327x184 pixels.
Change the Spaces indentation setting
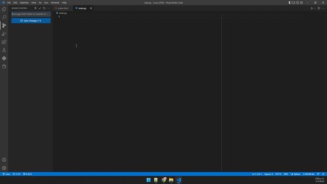tap(269, 174)
